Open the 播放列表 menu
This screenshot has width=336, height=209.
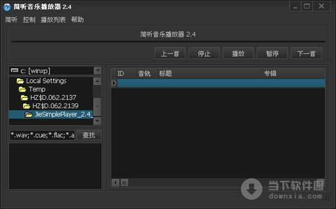(53, 20)
